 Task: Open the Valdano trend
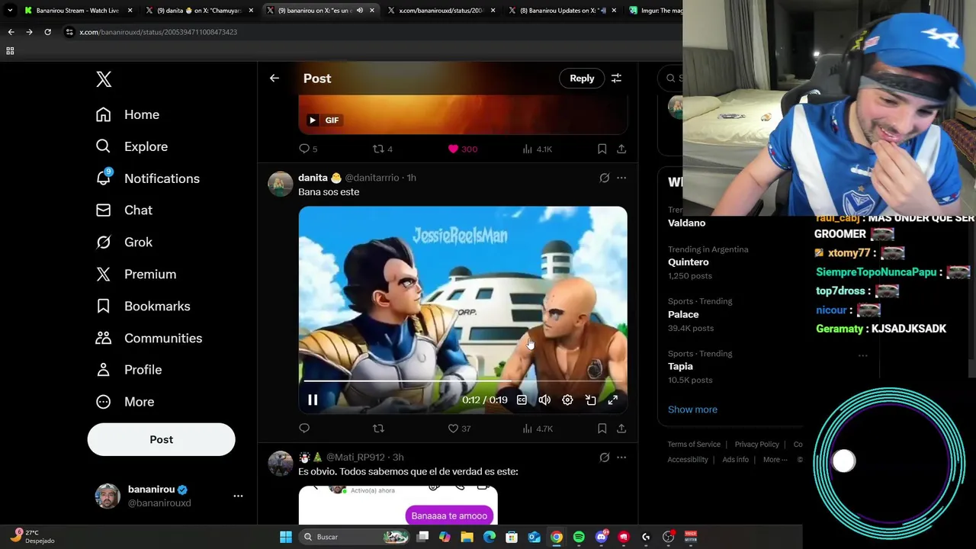[x=687, y=223]
